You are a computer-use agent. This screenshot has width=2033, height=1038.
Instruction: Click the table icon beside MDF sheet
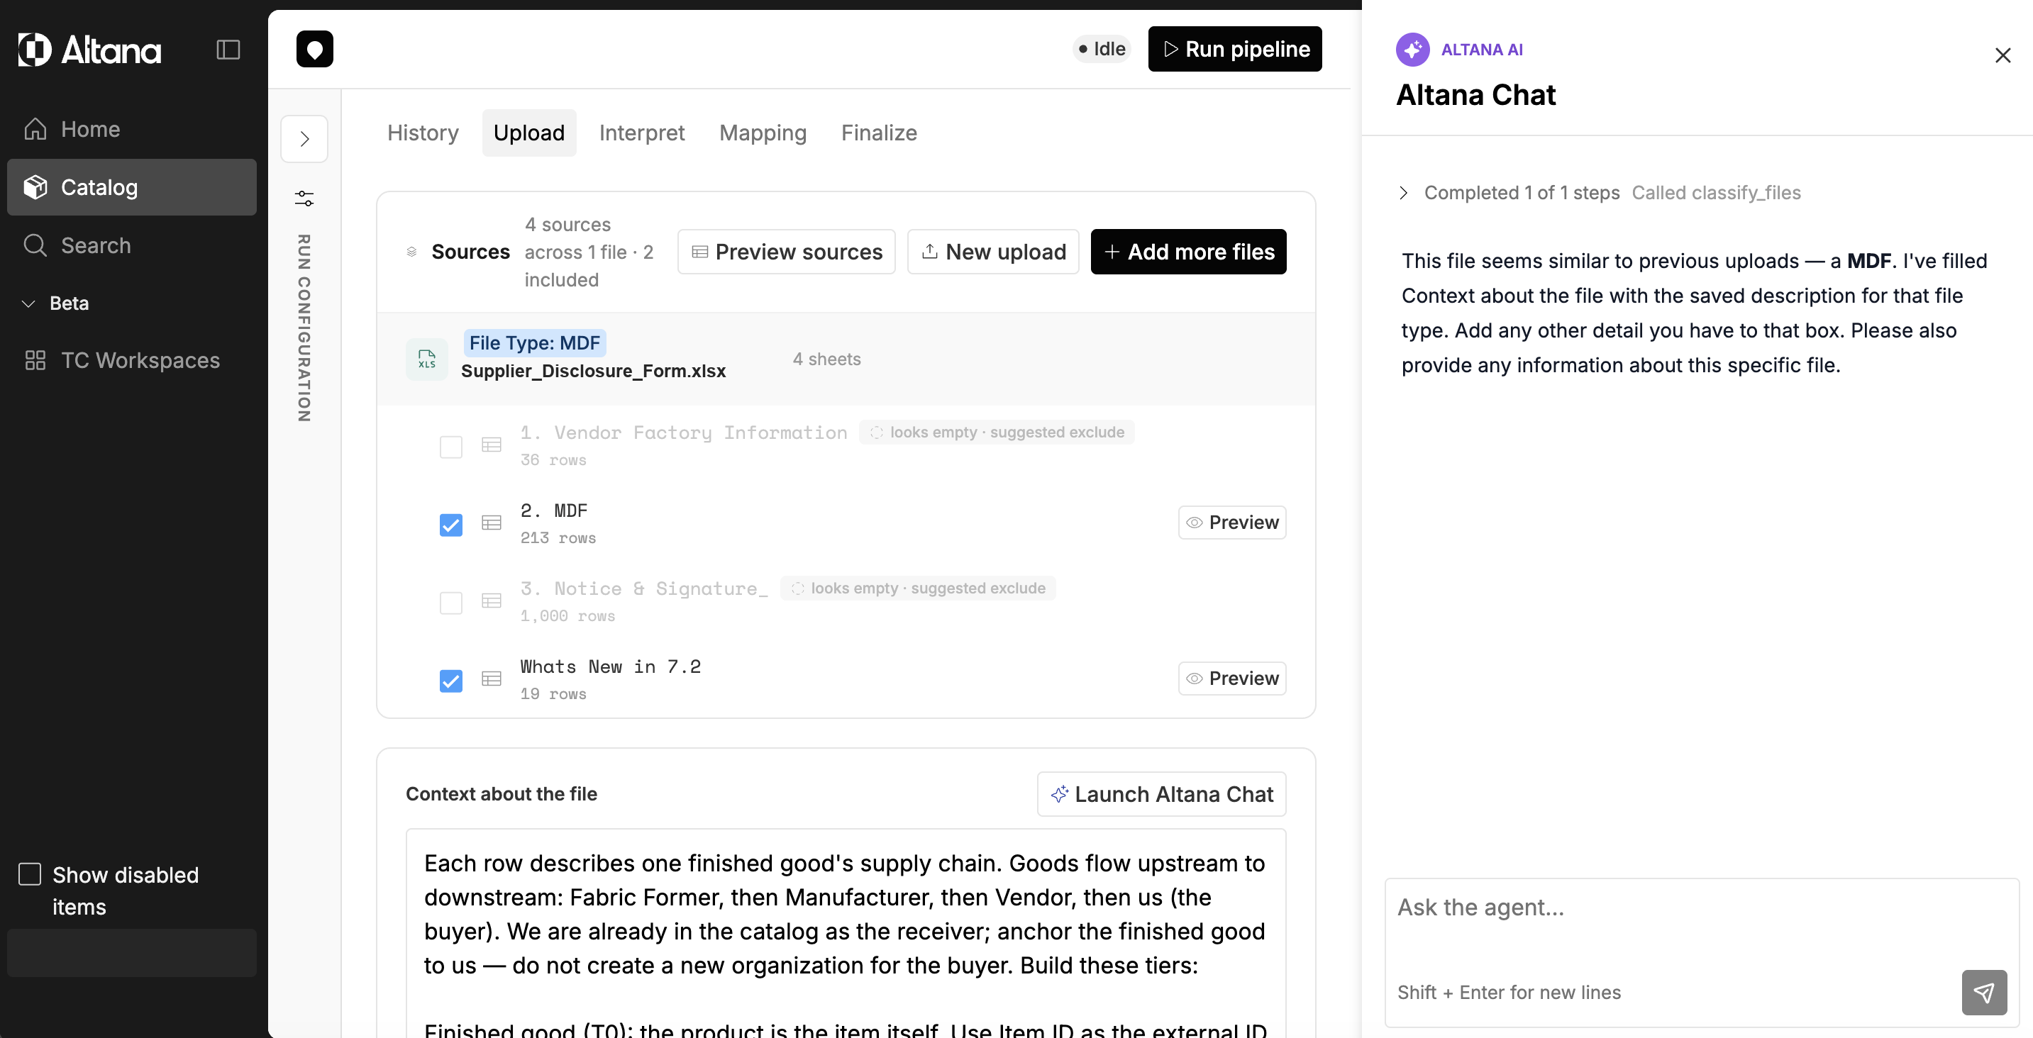click(492, 523)
